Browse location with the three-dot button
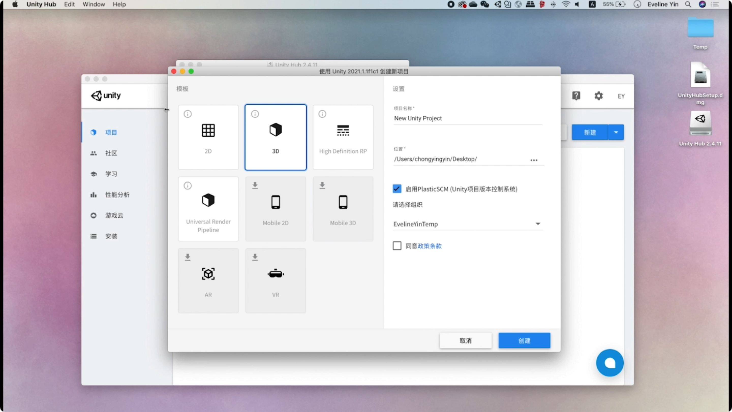This screenshot has height=412, width=732. 534,160
